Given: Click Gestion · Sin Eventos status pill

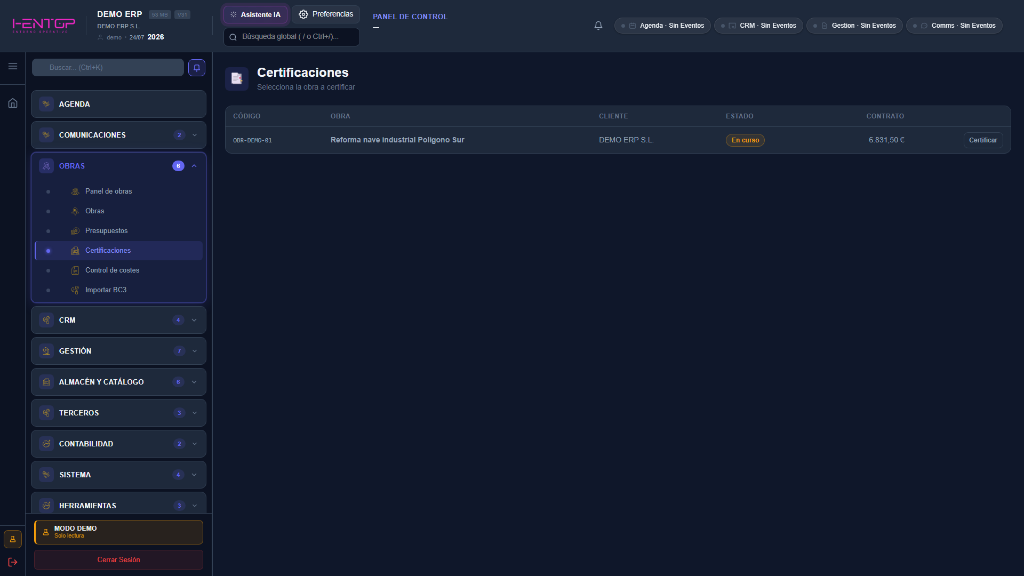Looking at the screenshot, I should pyautogui.click(x=854, y=26).
